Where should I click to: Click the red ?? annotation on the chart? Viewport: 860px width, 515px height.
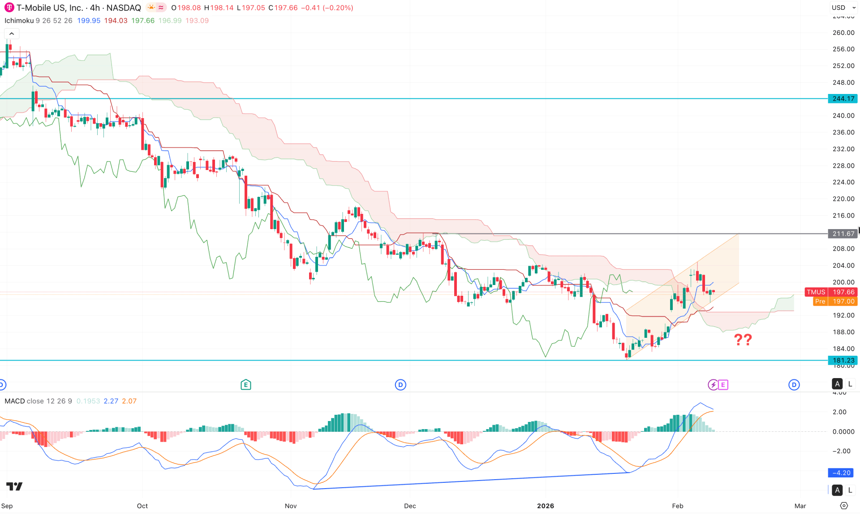point(742,340)
